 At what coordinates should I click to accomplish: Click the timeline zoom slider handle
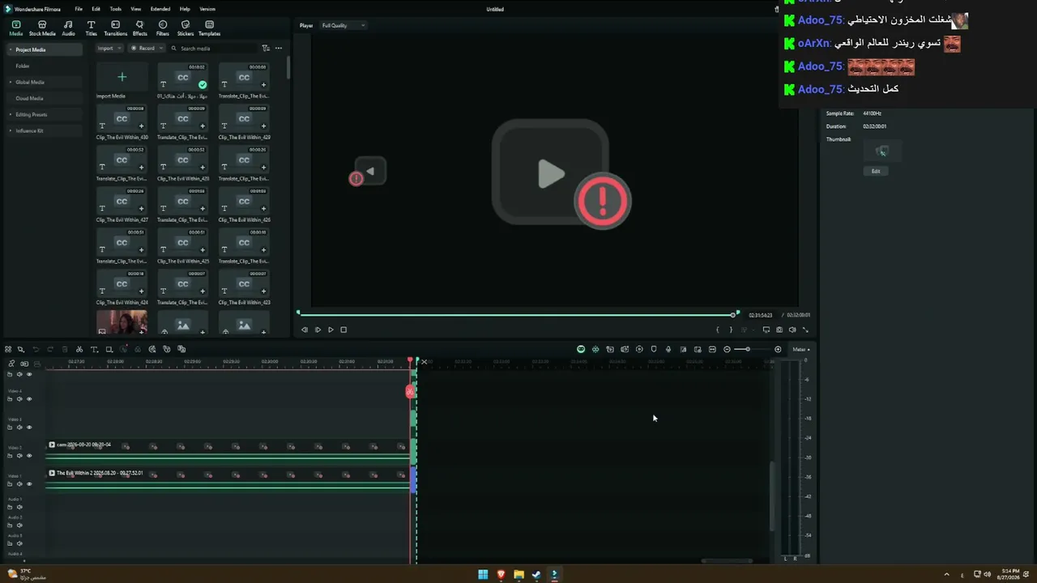pos(747,350)
